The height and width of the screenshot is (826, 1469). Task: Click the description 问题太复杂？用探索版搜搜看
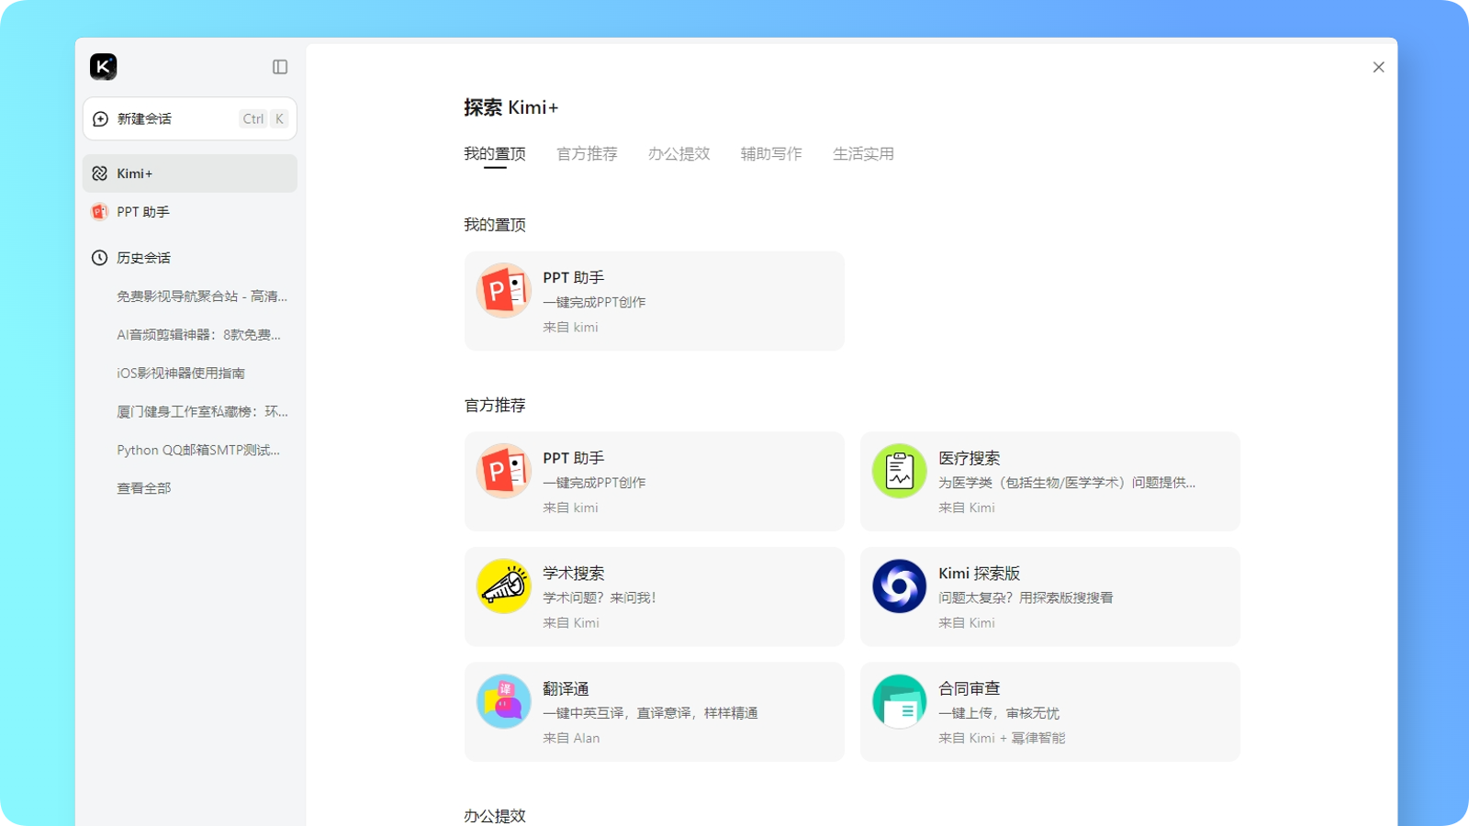[x=1026, y=597]
